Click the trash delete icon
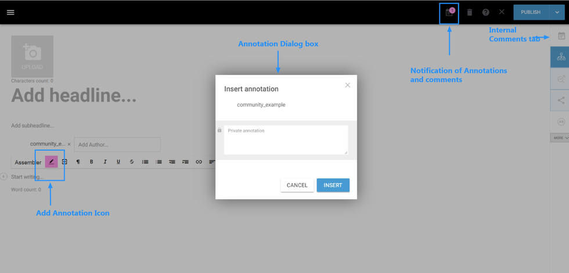 [470, 12]
